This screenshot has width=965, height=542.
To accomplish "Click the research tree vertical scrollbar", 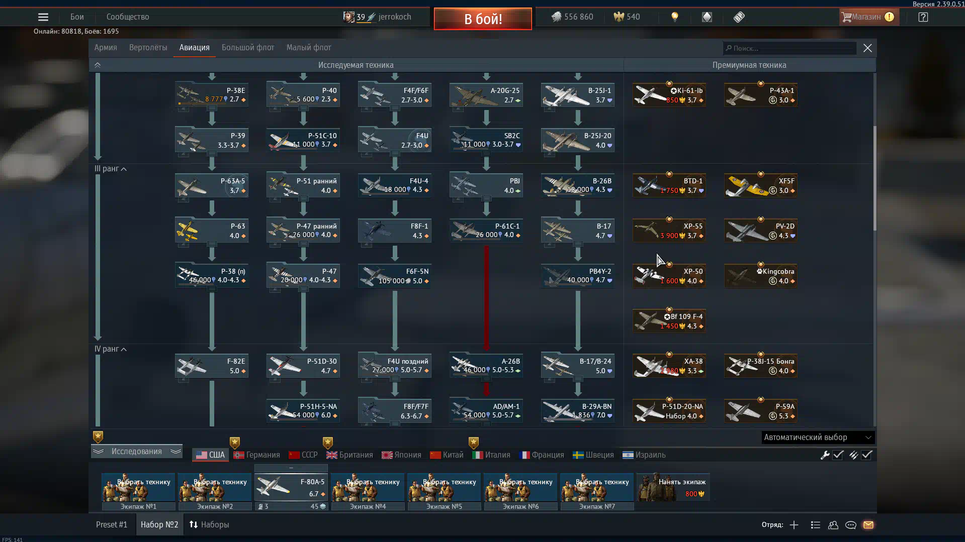I will click(874, 178).
